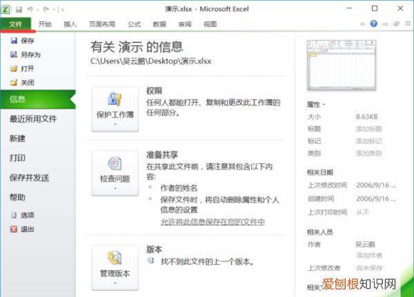The width and height of the screenshot is (414, 297).
Task: Click the 检查问题 button
Action: click(115, 173)
